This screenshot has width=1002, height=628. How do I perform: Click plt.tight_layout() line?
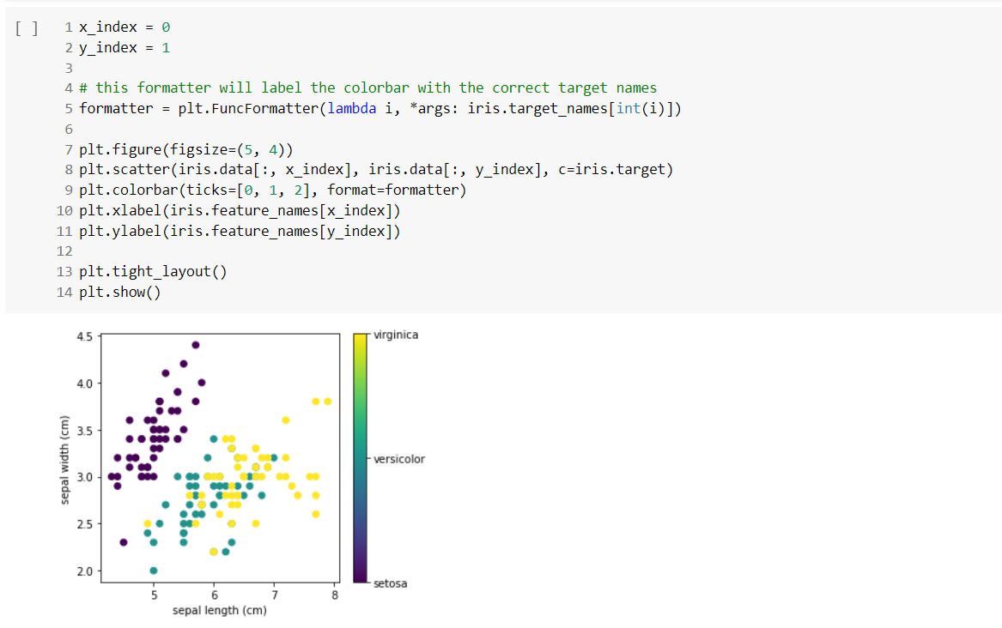coord(154,272)
